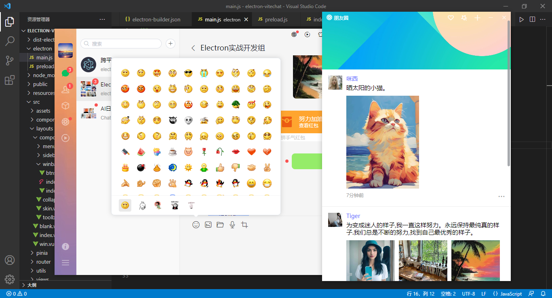Open the contacts tab in chat sidebar
The height and width of the screenshot is (298, 552).
[x=65, y=89]
